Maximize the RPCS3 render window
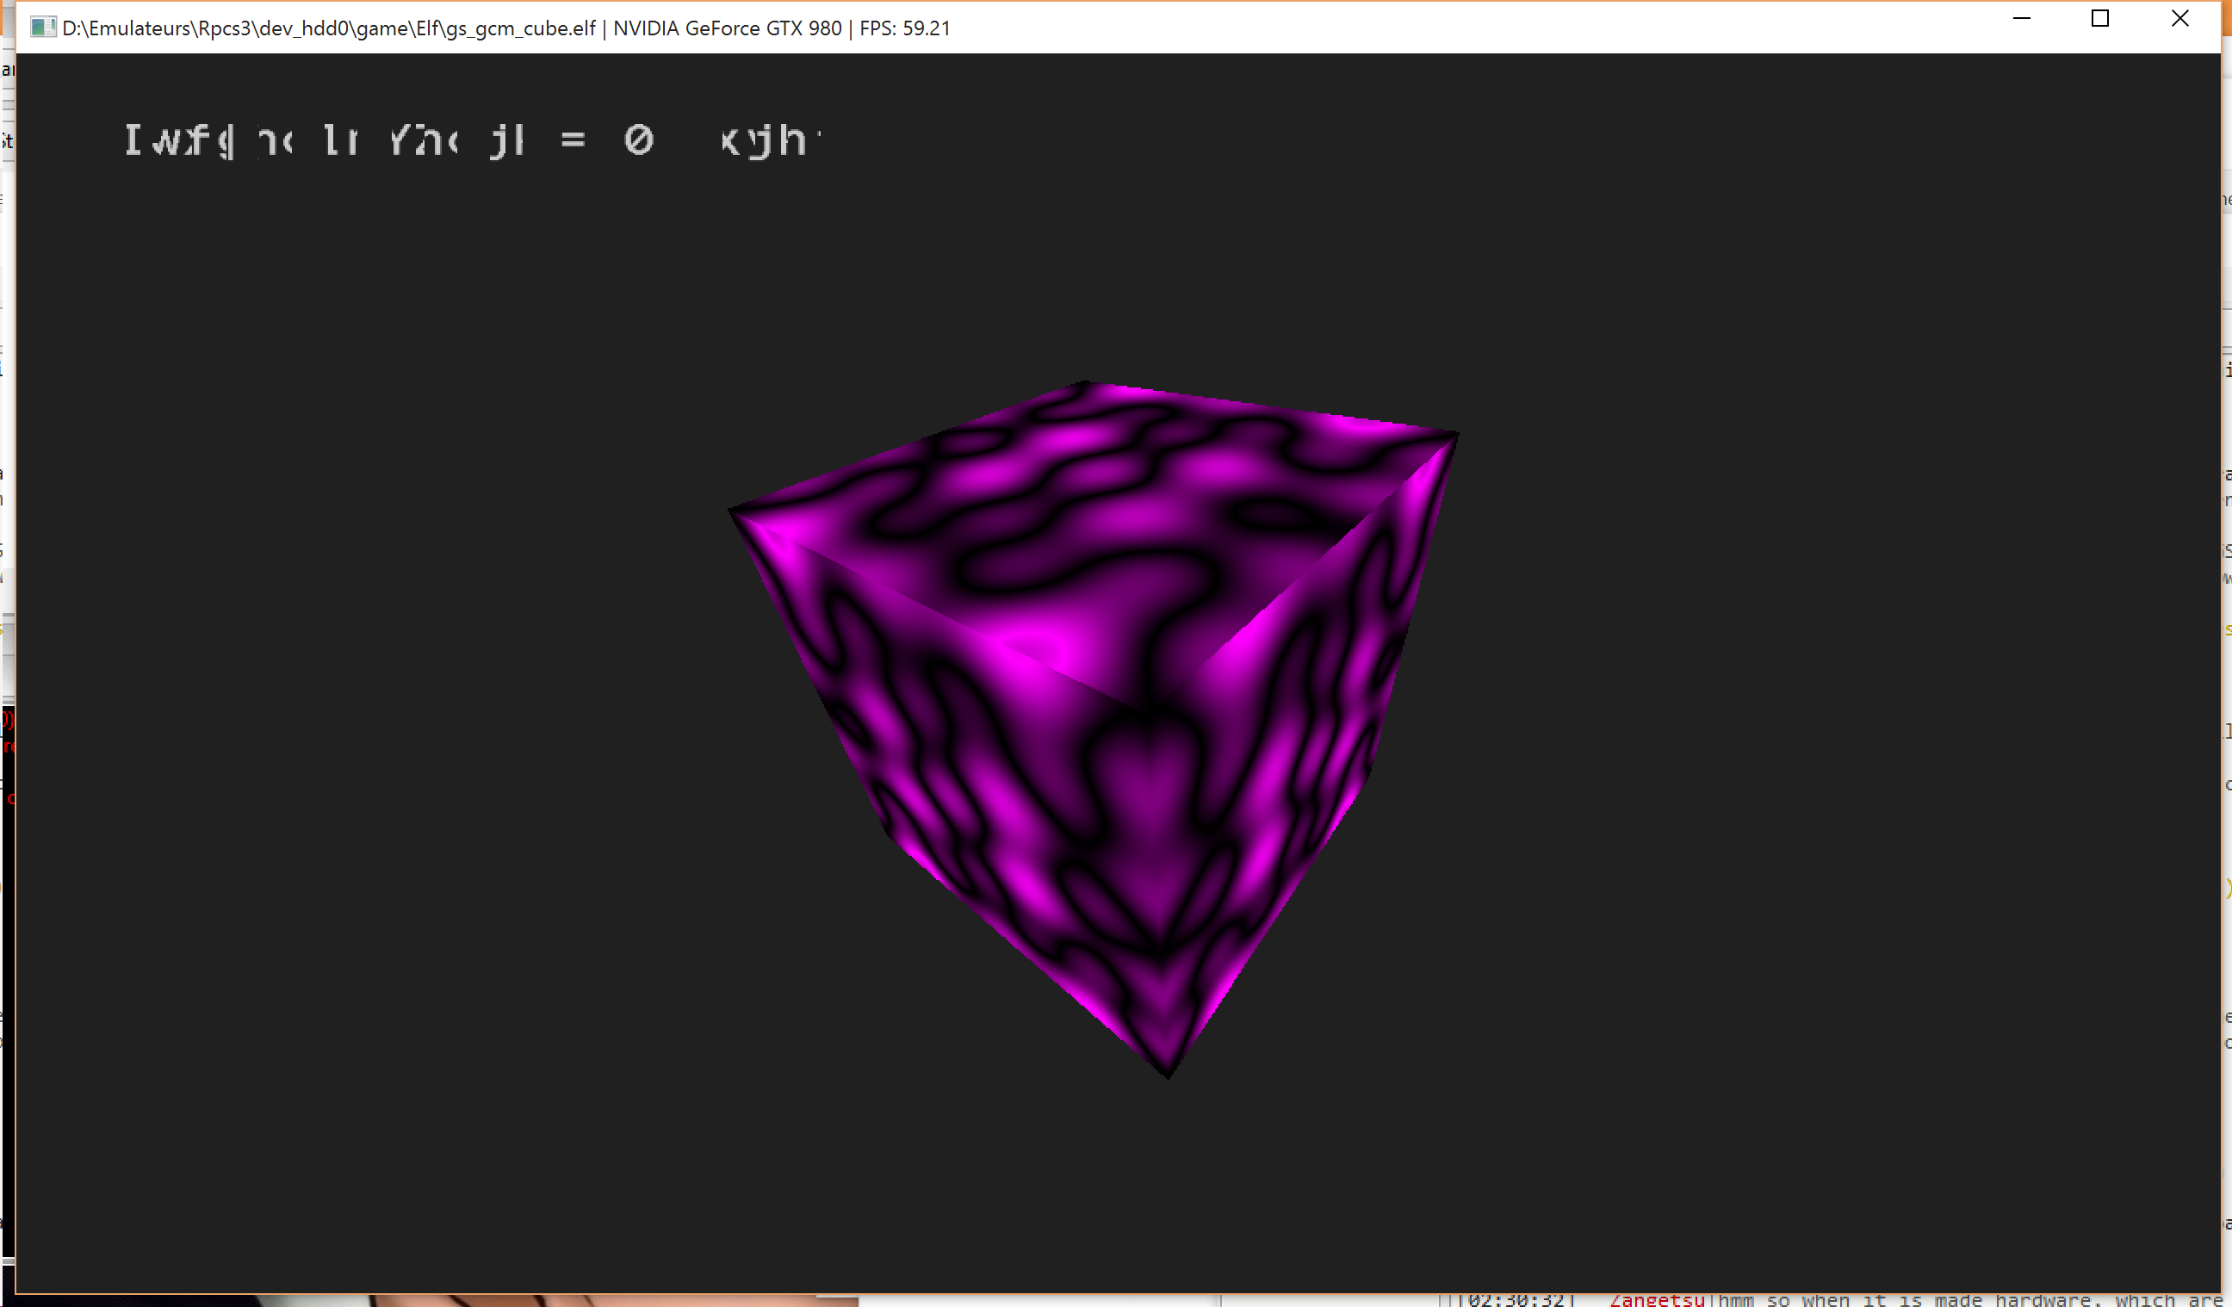 [2100, 19]
